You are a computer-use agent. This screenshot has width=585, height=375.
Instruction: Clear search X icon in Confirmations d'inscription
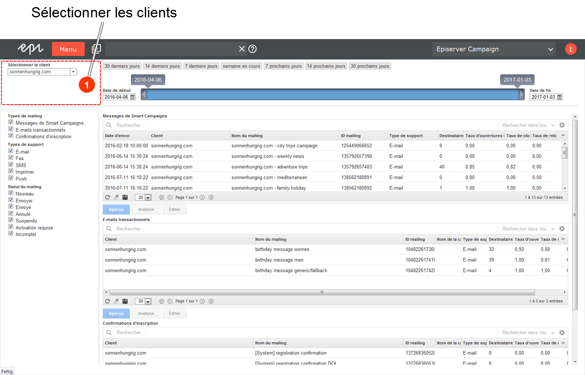[562, 333]
